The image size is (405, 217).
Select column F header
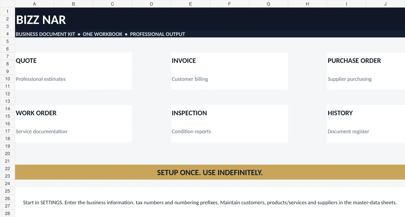[x=229, y=4]
